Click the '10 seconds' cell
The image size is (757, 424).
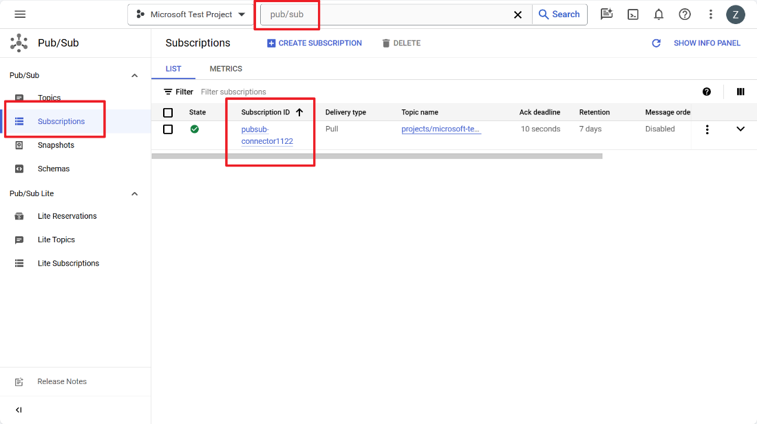tap(541, 129)
